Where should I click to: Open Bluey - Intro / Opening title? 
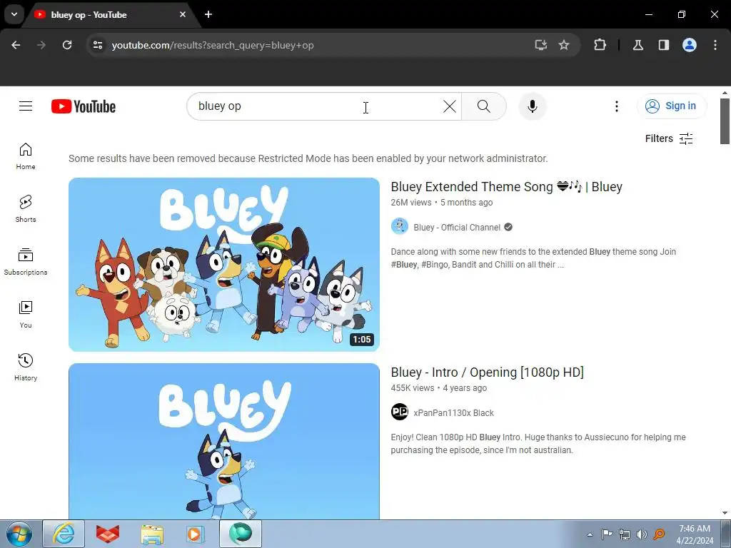tap(487, 372)
